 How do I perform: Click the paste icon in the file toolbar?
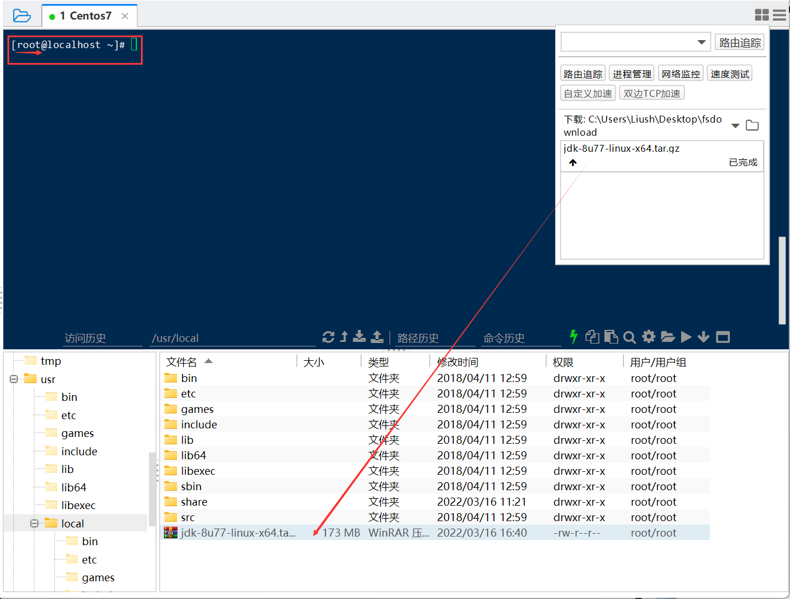point(611,337)
